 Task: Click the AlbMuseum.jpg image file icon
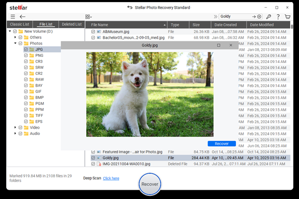tap(99, 32)
